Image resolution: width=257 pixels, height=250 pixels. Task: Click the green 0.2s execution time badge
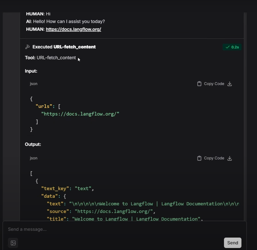232,47
